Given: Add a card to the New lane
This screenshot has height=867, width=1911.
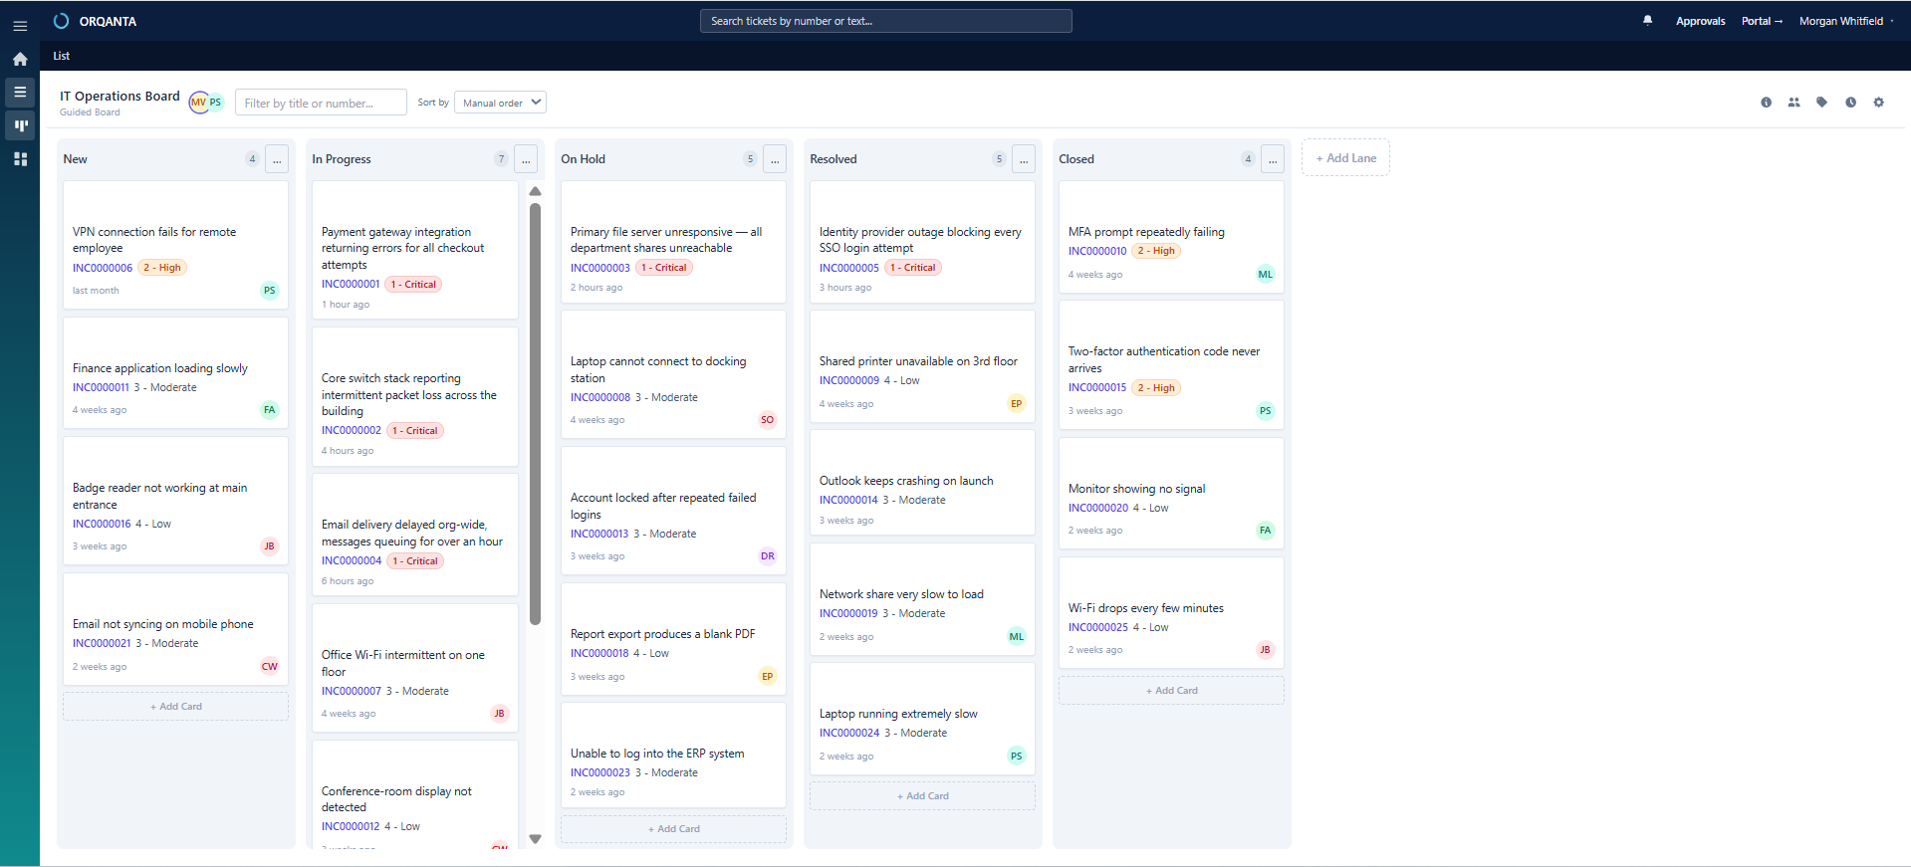Looking at the screenshot, I should (x=176, y=707).
